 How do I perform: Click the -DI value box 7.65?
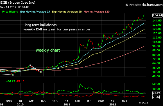pos(156,97)
